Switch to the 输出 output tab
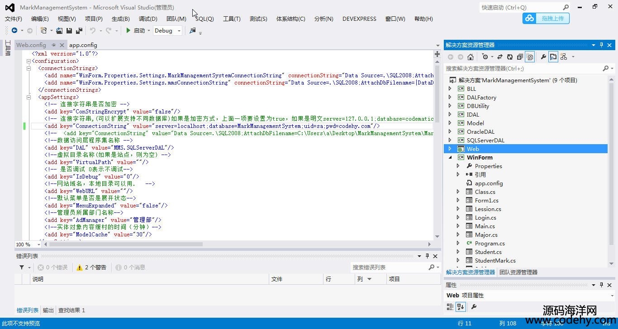 click(x=48, y=310)
